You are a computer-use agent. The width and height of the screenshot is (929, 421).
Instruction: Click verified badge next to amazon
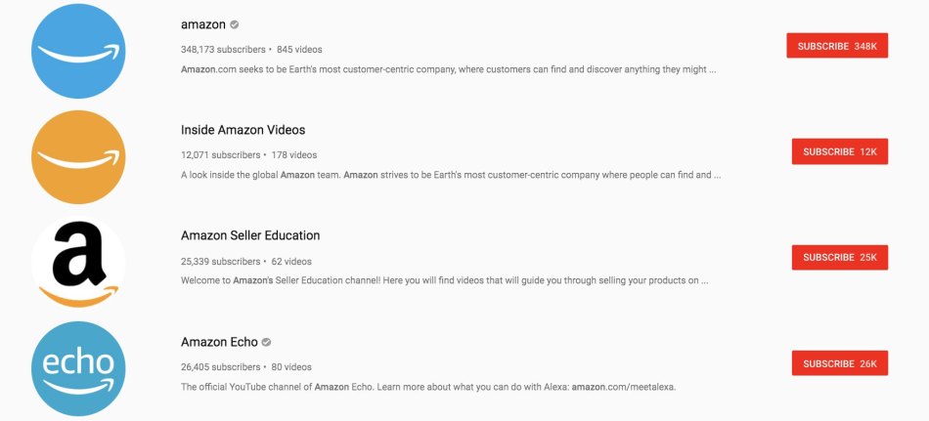235,24
